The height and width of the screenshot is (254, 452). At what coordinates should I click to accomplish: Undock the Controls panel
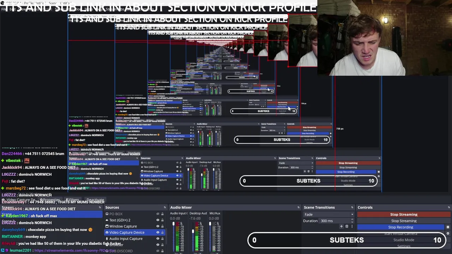click(x=449, y=207)
